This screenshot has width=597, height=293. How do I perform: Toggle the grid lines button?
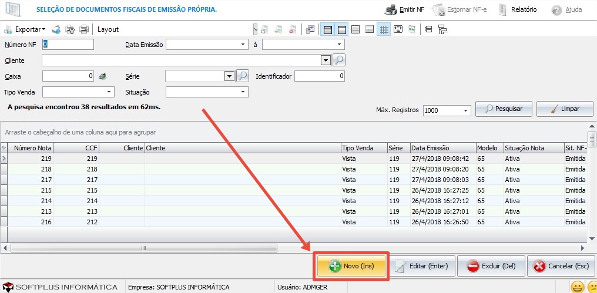(384, 29)
